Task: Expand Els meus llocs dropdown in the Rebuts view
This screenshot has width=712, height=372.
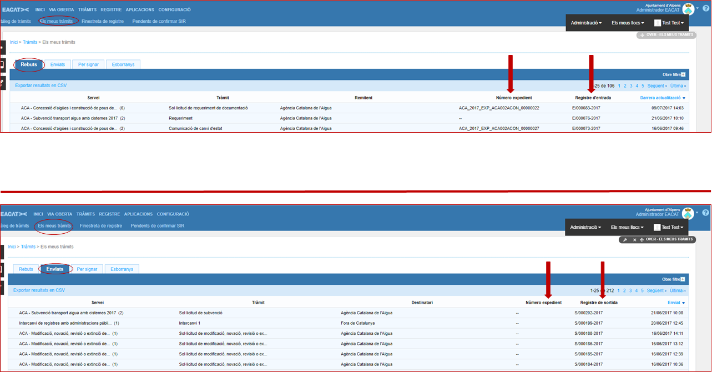Action: point(628,23)
